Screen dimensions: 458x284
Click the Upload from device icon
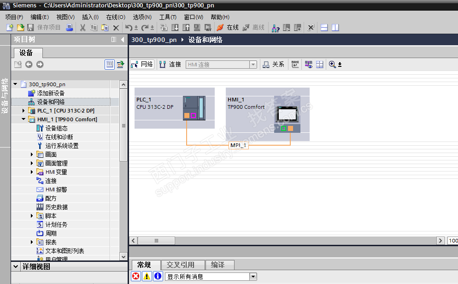pos(186,28)
